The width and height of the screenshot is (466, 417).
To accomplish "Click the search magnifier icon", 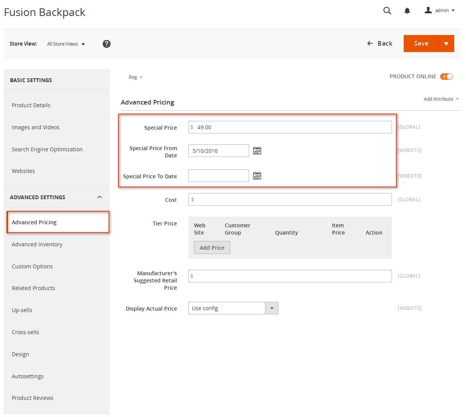I will tap(387, 11).
